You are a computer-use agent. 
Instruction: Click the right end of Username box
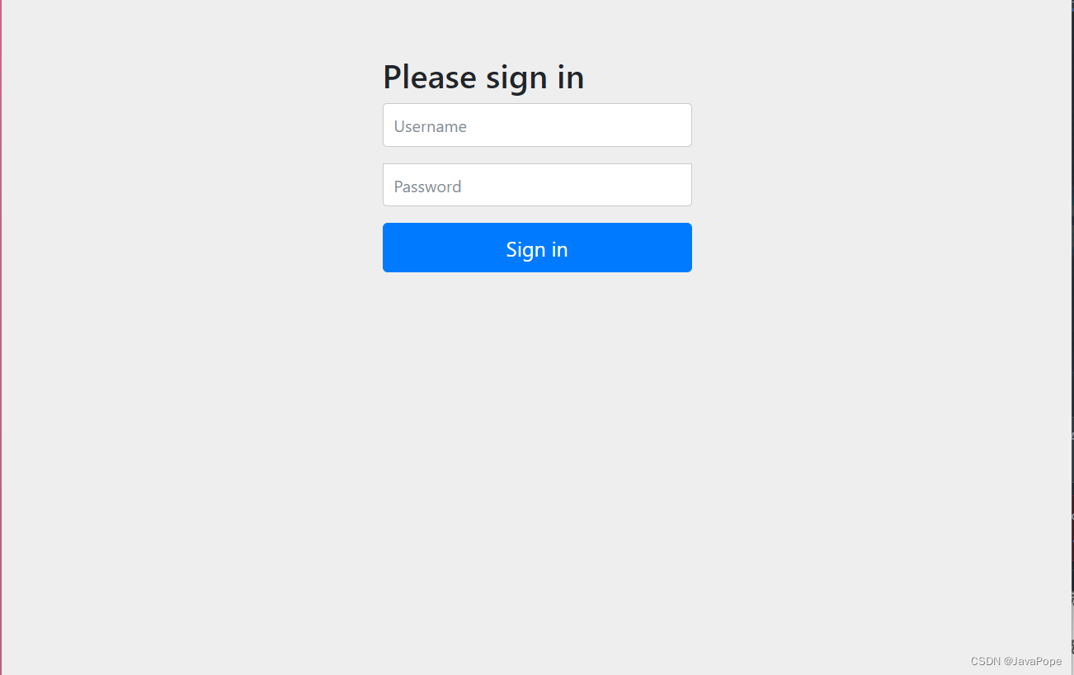[672, 125]
